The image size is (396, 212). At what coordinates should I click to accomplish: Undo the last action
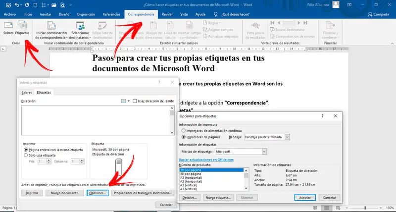(17, 4)
